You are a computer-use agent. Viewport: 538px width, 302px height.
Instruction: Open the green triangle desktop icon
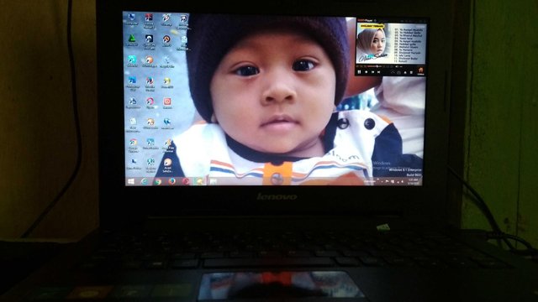pyautogui.click(x=132, y=39)
